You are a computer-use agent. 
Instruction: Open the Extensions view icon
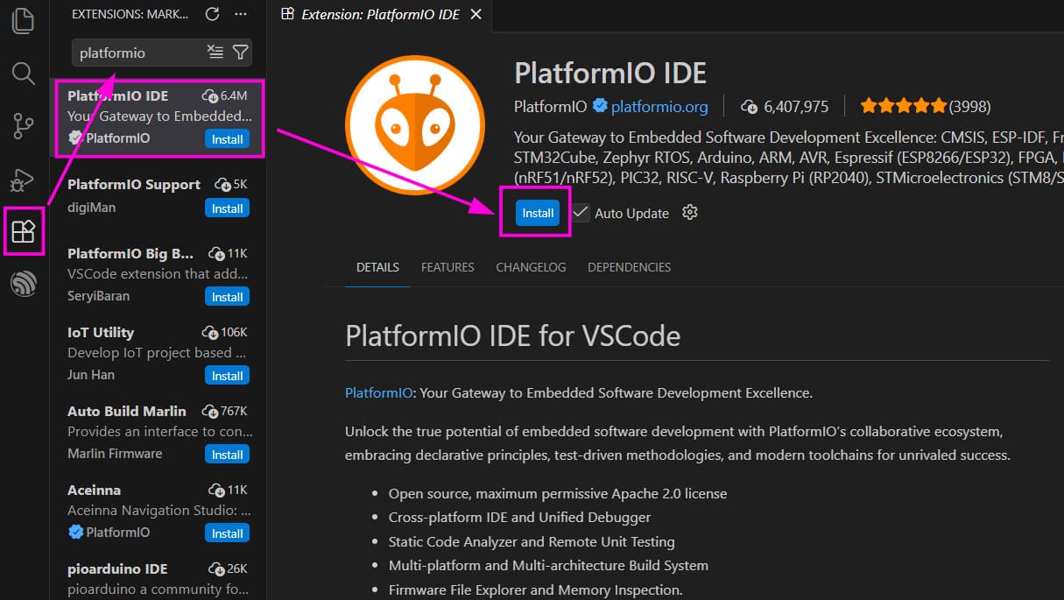coord(24,232)
